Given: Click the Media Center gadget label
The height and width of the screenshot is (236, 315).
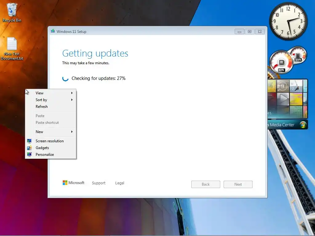Looking at the screenshot, I should click(x=281, y=125).
